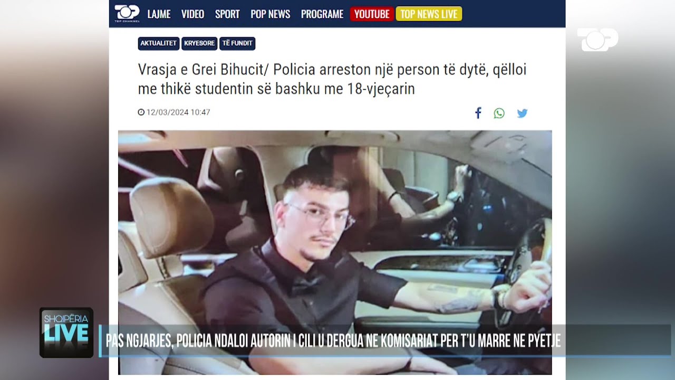675x380 pixels.
Task: Click the Top Channel logo in navbar
Action: (127, 14)
